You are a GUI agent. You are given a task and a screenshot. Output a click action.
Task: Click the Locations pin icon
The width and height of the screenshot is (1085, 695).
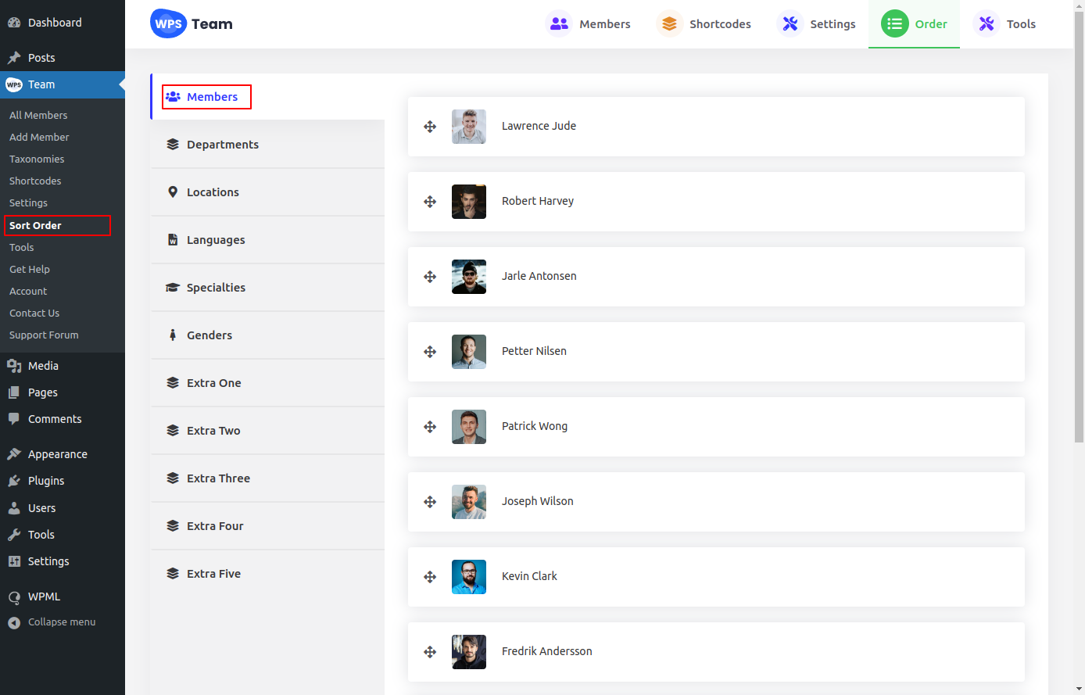[x=173, y=192]
